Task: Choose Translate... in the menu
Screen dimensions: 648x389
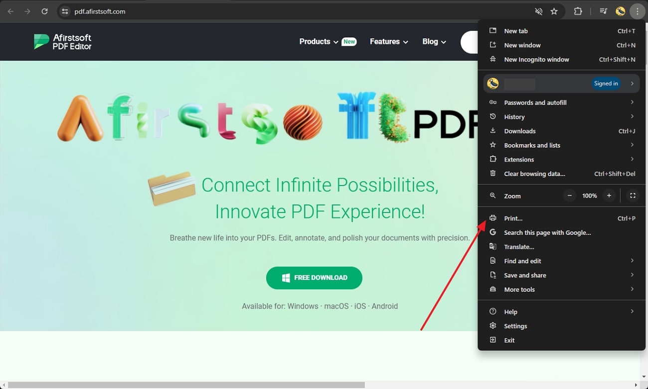Action: tap(561, 247)
